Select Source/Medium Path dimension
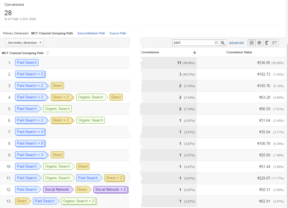Screen dimensions: 288x208 point(91,33)
